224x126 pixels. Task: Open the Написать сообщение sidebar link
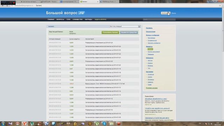click(154, 43)
